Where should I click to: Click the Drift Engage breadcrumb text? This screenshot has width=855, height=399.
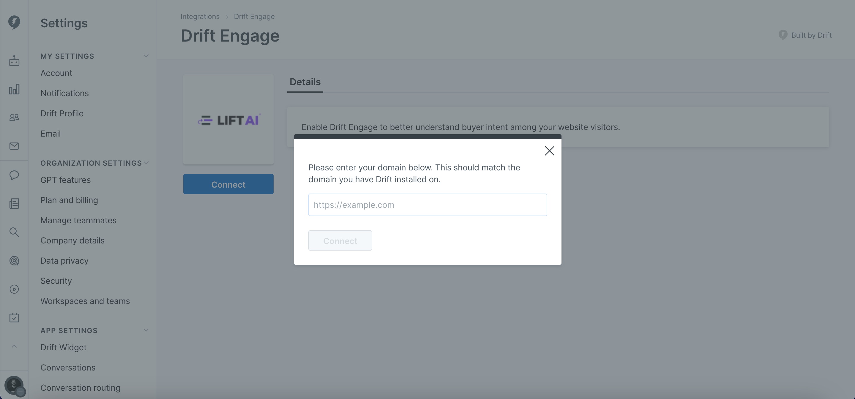[x=254, y=17]
